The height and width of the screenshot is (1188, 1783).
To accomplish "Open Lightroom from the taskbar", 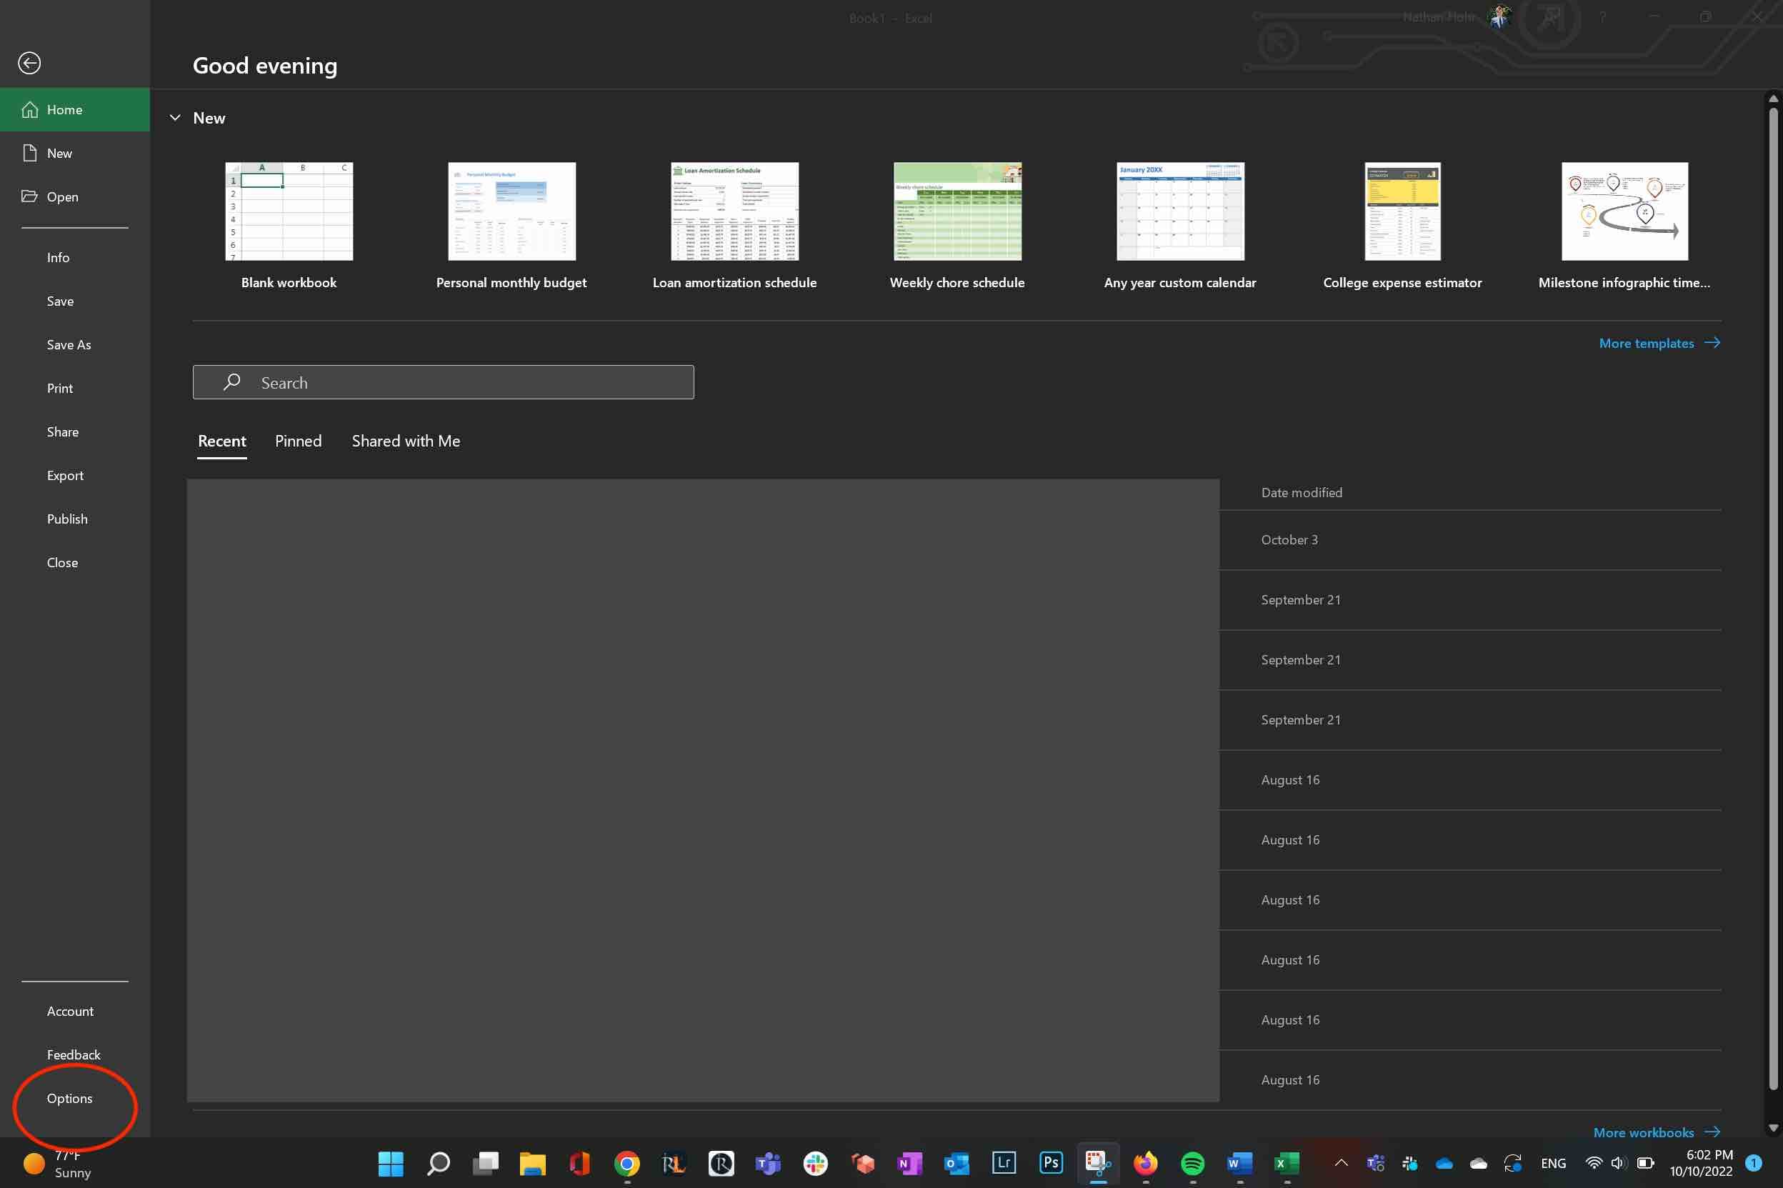I will 1004,1162.
